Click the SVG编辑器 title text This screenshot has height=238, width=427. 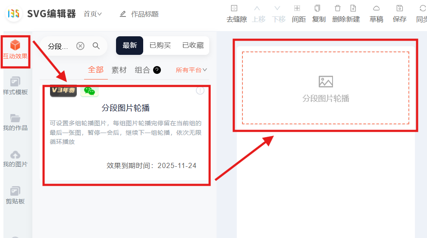click(51, 14)
